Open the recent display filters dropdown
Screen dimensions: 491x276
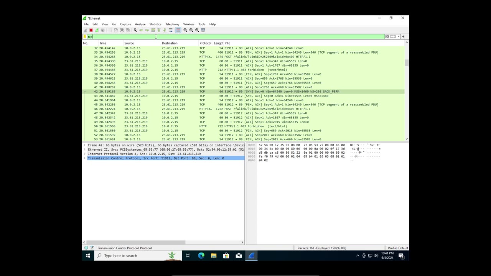pyautogui.click(x=399, y=37)
